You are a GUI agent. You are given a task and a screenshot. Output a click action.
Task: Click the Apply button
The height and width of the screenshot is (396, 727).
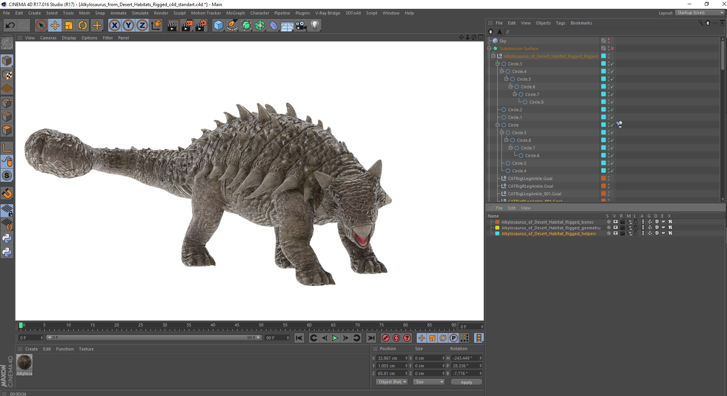[x=466, y=382]
